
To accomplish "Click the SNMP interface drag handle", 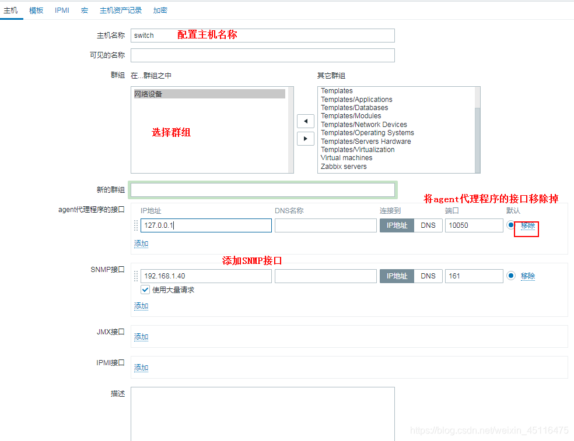I will click(x=136, y=276).
